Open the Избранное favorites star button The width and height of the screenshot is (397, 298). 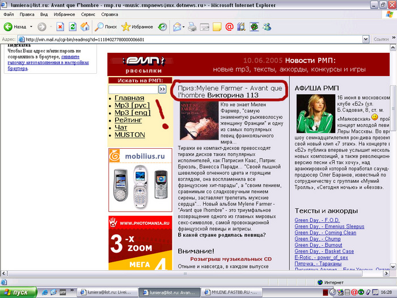click(137, 27)
